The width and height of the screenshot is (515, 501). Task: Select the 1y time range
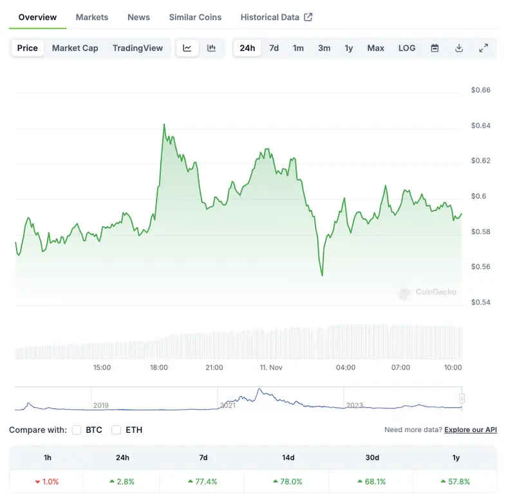pos(349,48)
